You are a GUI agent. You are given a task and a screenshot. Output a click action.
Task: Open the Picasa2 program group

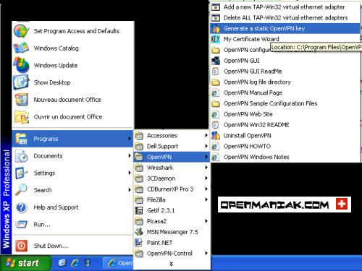[172, 221]
